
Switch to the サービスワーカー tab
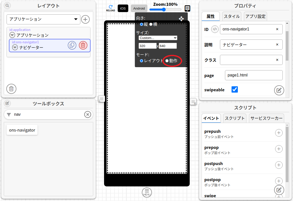[x=266, y=118]
